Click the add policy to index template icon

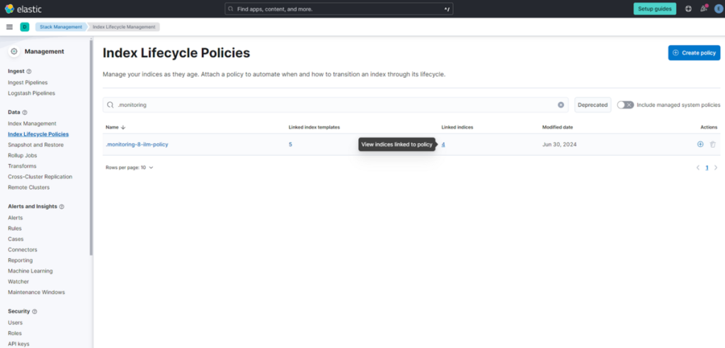700,144
